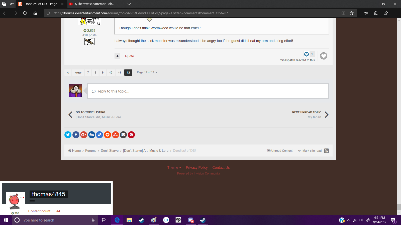Click the Quote link

(x=129, y=56)
